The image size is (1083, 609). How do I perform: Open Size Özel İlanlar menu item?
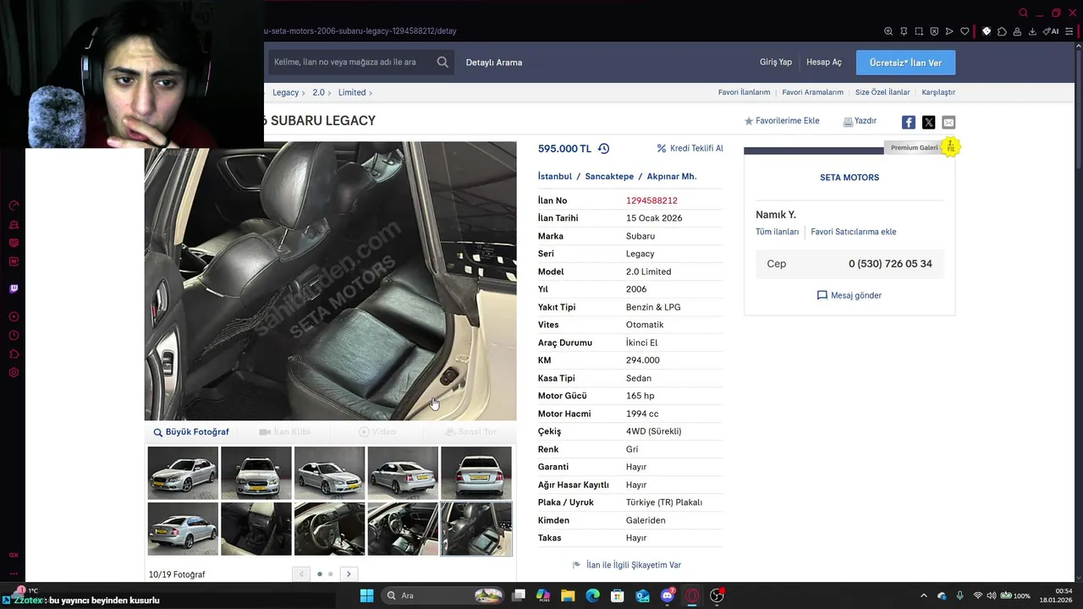882,92
